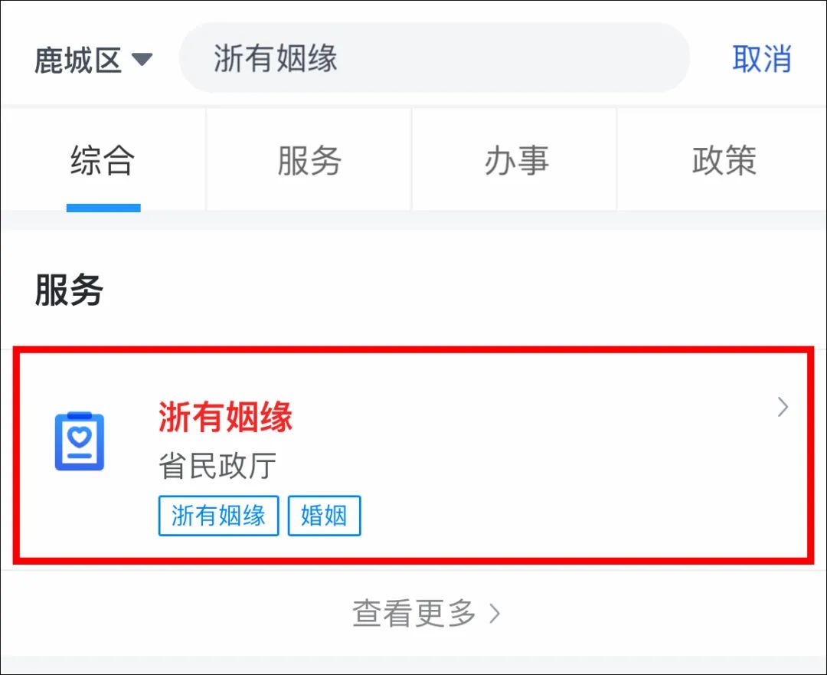Click 查看更多 to see more results
This screenshot has height=675, width=827.
[x=414, y=613]
